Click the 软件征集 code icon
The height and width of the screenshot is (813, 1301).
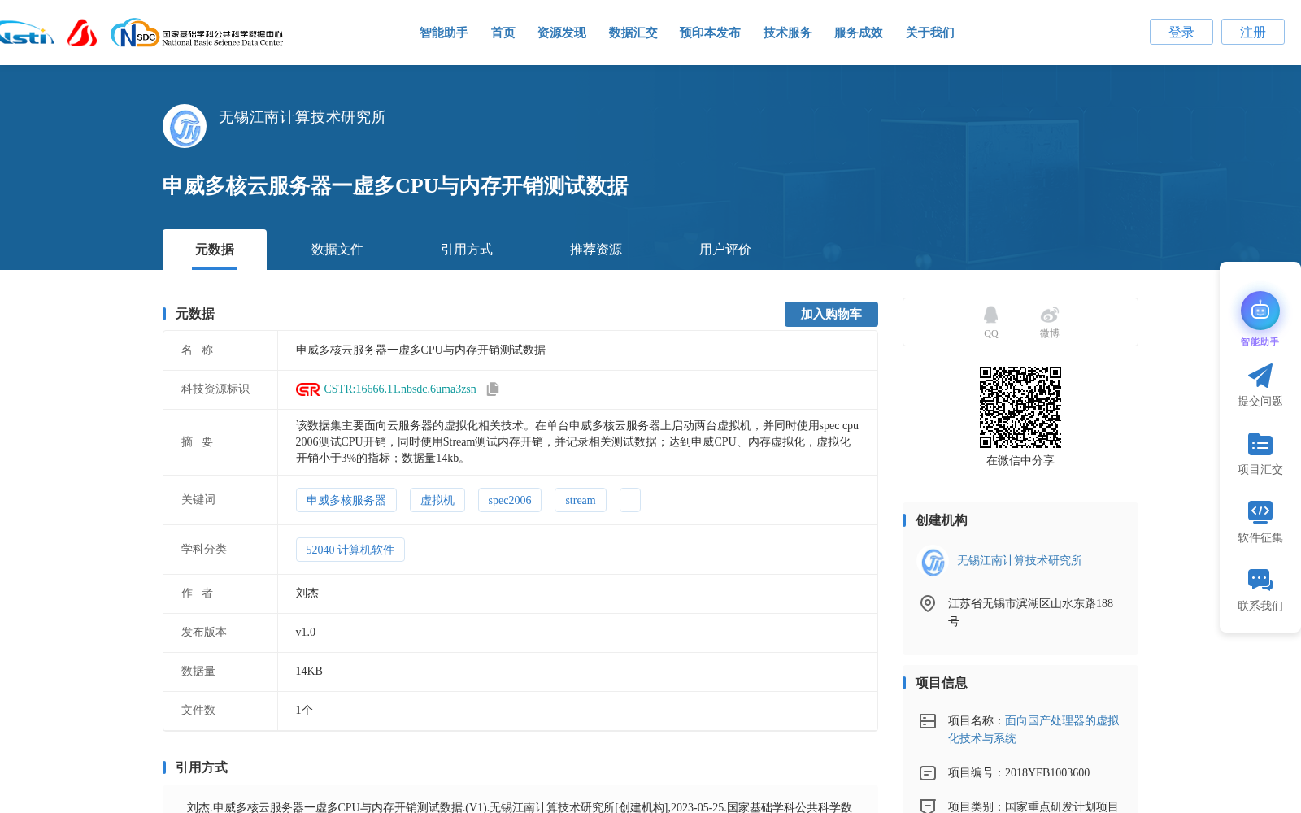[x=1260, y=511]
